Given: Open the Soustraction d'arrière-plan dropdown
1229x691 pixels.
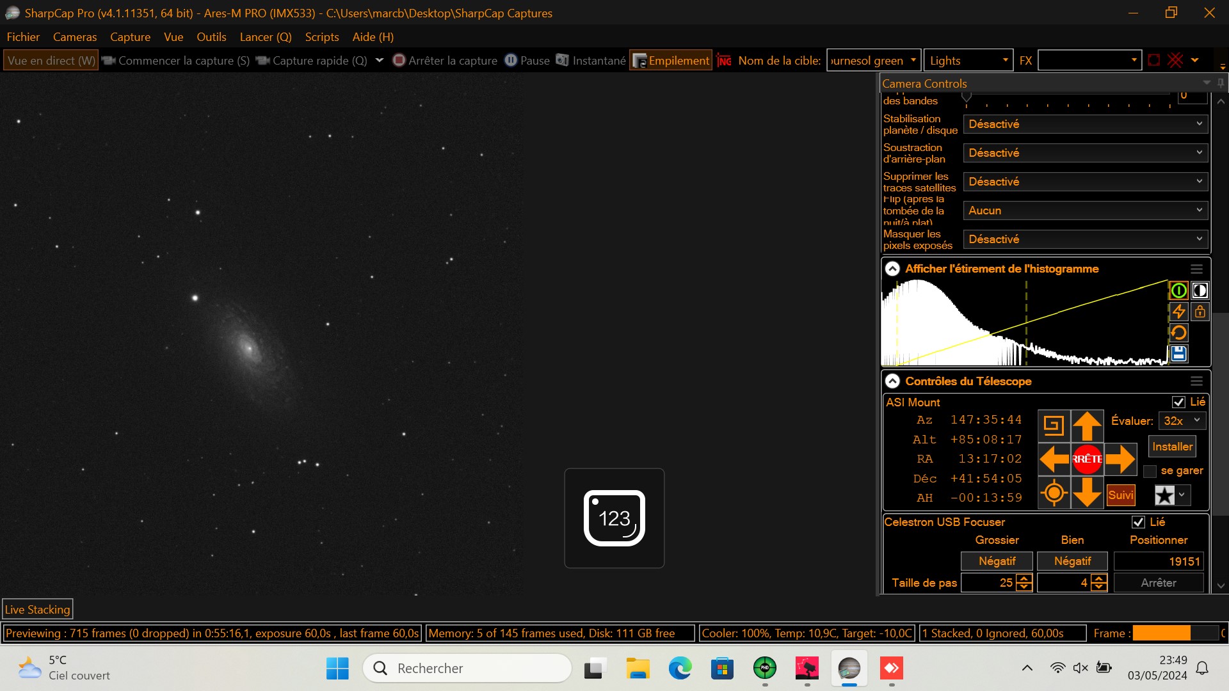Looking at the screenshot, I should [x=1085, y=153].
